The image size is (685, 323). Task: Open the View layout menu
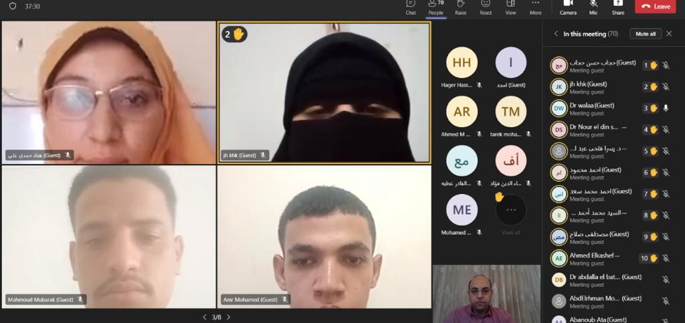[510, 6]
